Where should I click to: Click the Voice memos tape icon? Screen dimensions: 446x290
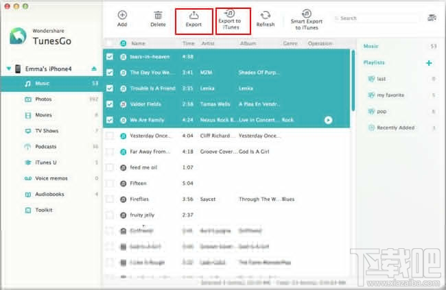pos(28,178)
